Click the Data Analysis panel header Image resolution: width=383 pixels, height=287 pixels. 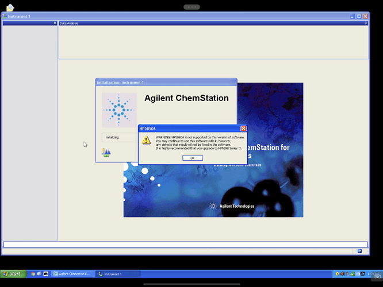(213, 23)
